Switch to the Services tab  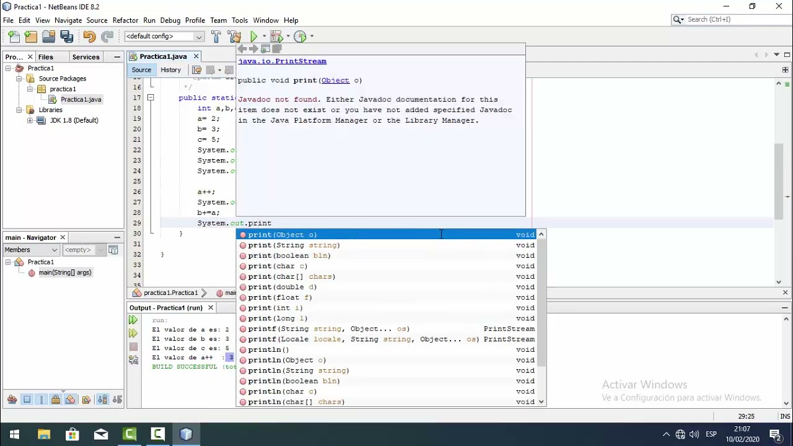pos(85,57)
